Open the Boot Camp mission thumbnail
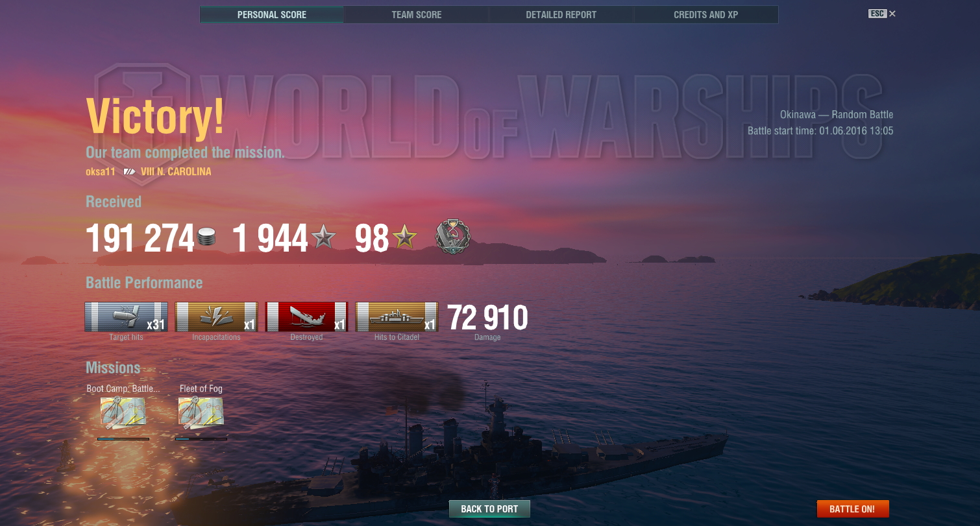The width and height of the screenshot is (980, 526). (x=123, y=412)
